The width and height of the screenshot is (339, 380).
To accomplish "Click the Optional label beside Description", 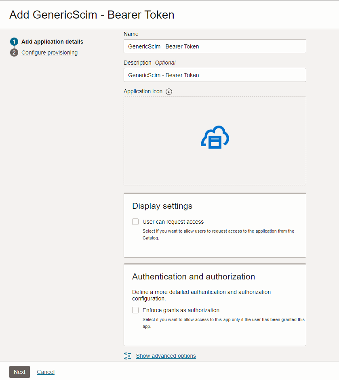I will point(166,63).
